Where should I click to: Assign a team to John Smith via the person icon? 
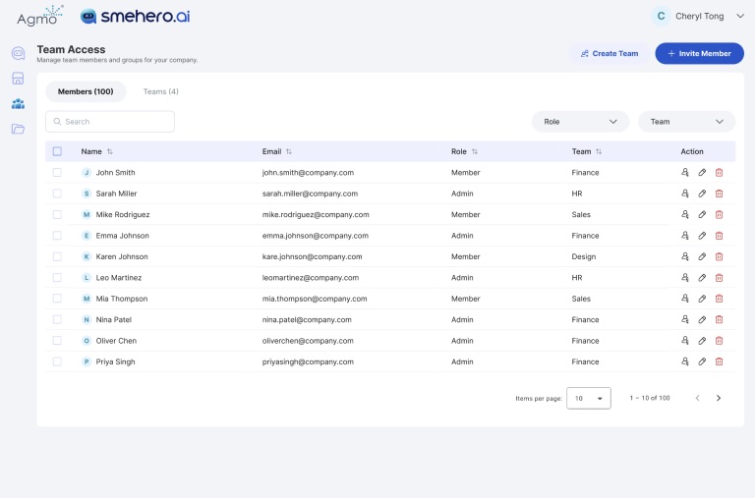coord(684,172)
